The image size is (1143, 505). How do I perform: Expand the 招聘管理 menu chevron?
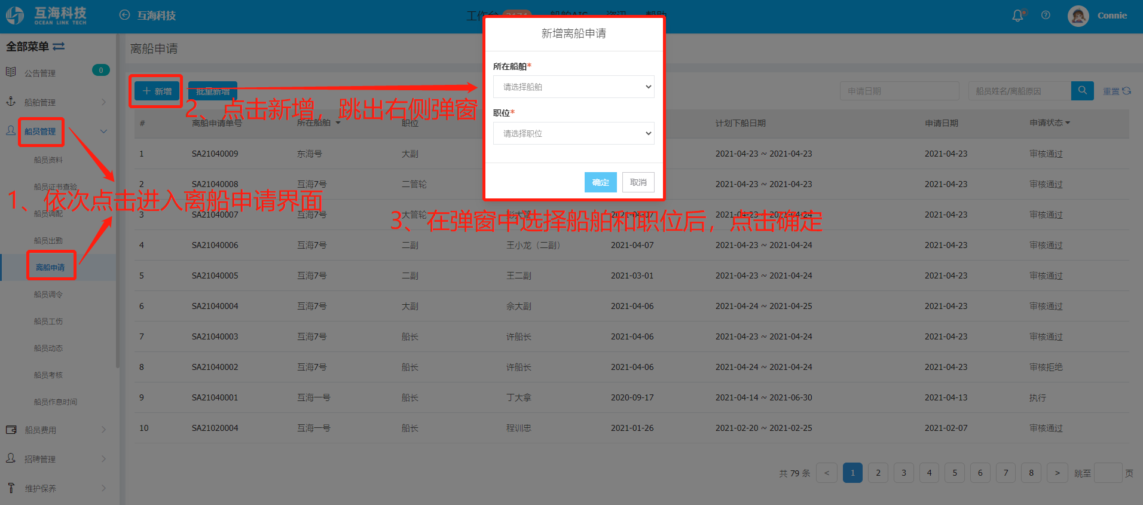point(103,459)
